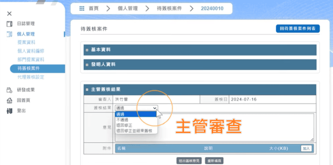This screenshot has width=333, height=165.
Task: Select 不通過 from the dropdown list
Action: pyautogui.click(x=122, y=120)
